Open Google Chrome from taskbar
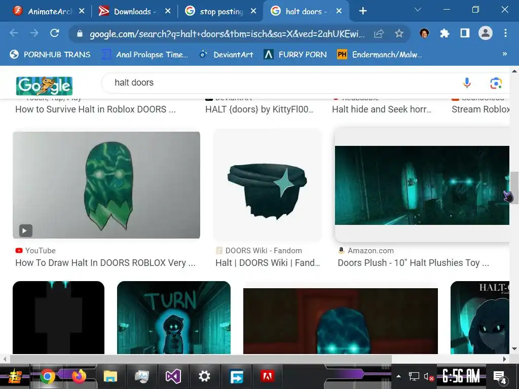Screen dimensions: 519x389 (47, 376)
